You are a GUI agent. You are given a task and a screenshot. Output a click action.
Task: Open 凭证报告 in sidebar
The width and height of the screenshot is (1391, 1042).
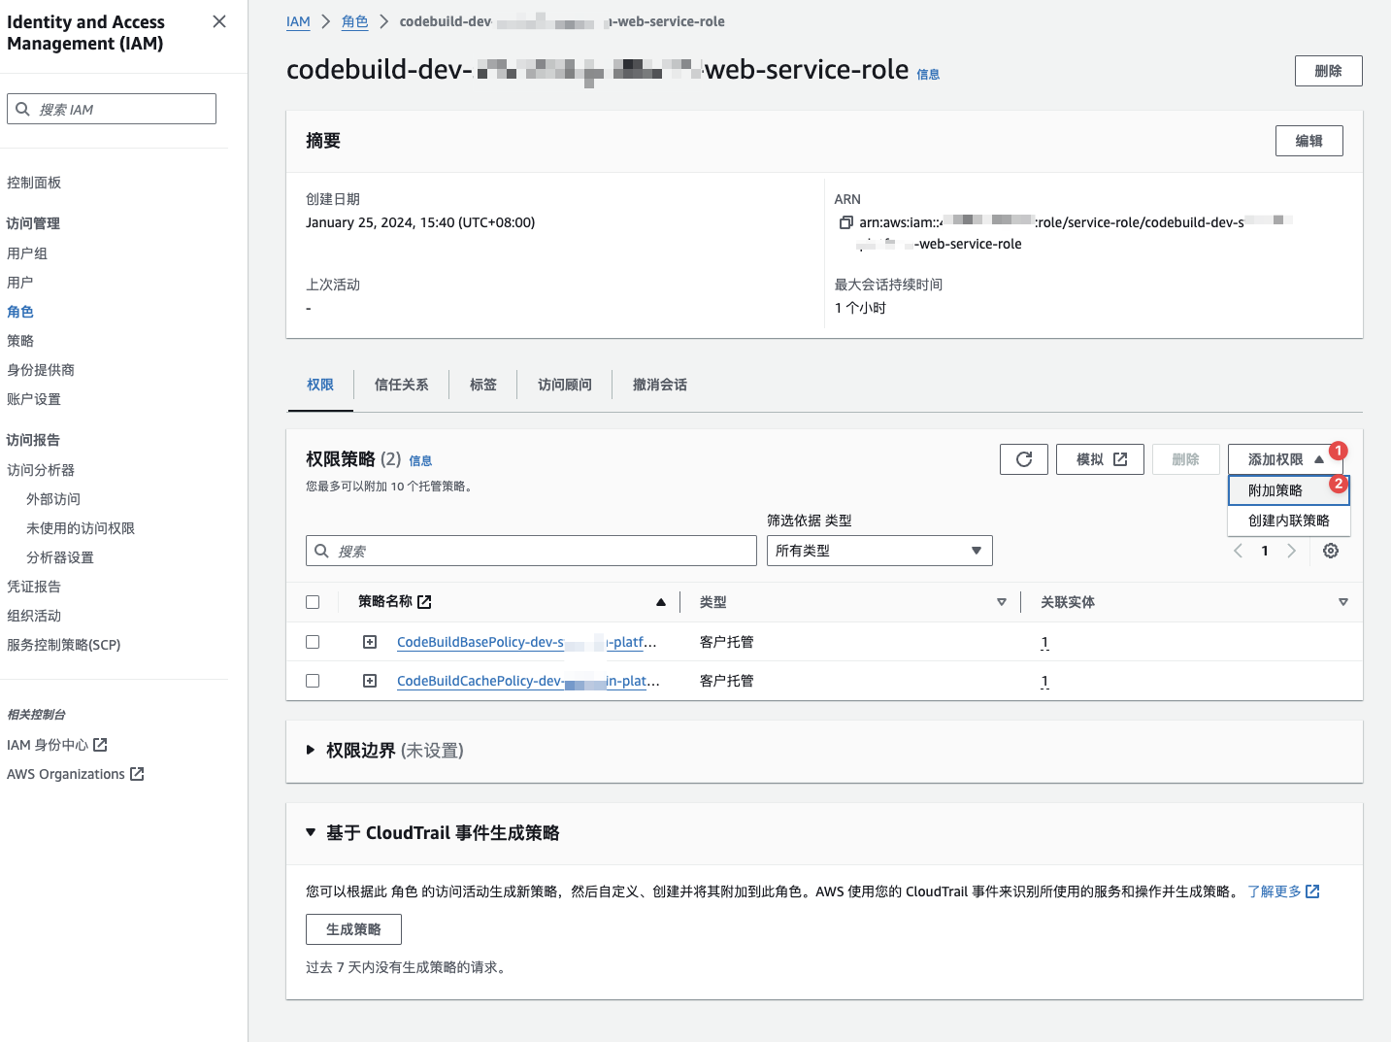pos(34,587)
